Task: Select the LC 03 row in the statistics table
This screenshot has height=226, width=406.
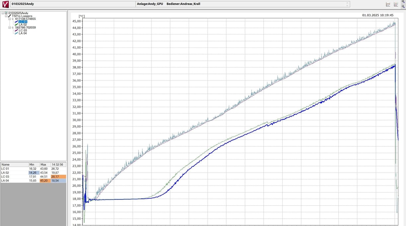Action: point(33,177)
